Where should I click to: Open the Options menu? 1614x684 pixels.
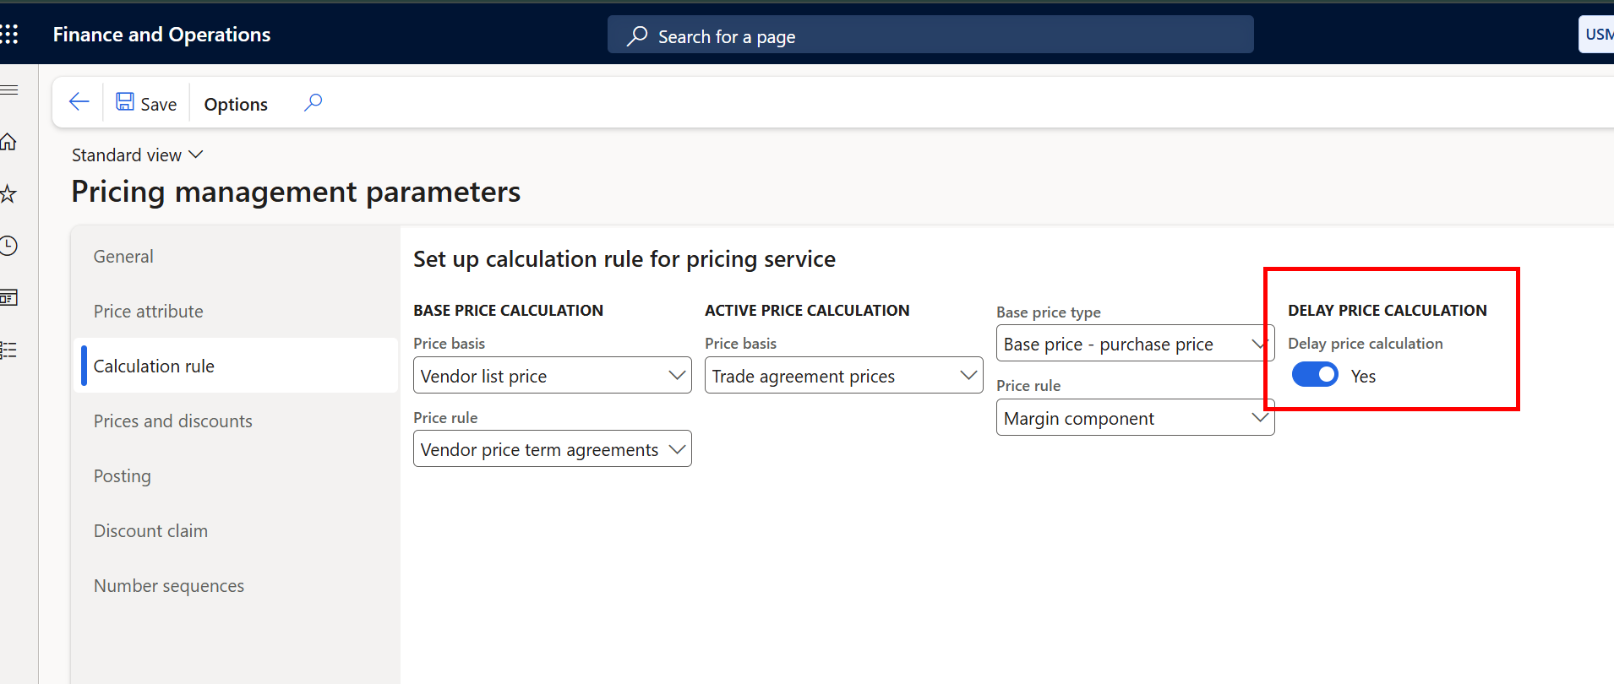coord(236,104)
